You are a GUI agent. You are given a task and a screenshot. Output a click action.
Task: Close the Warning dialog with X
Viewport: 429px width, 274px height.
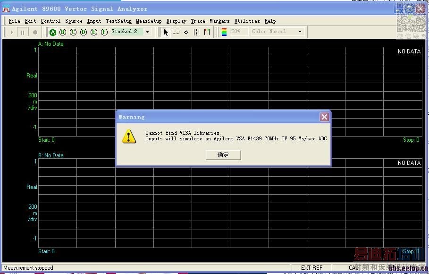click(x=324, y=117)
